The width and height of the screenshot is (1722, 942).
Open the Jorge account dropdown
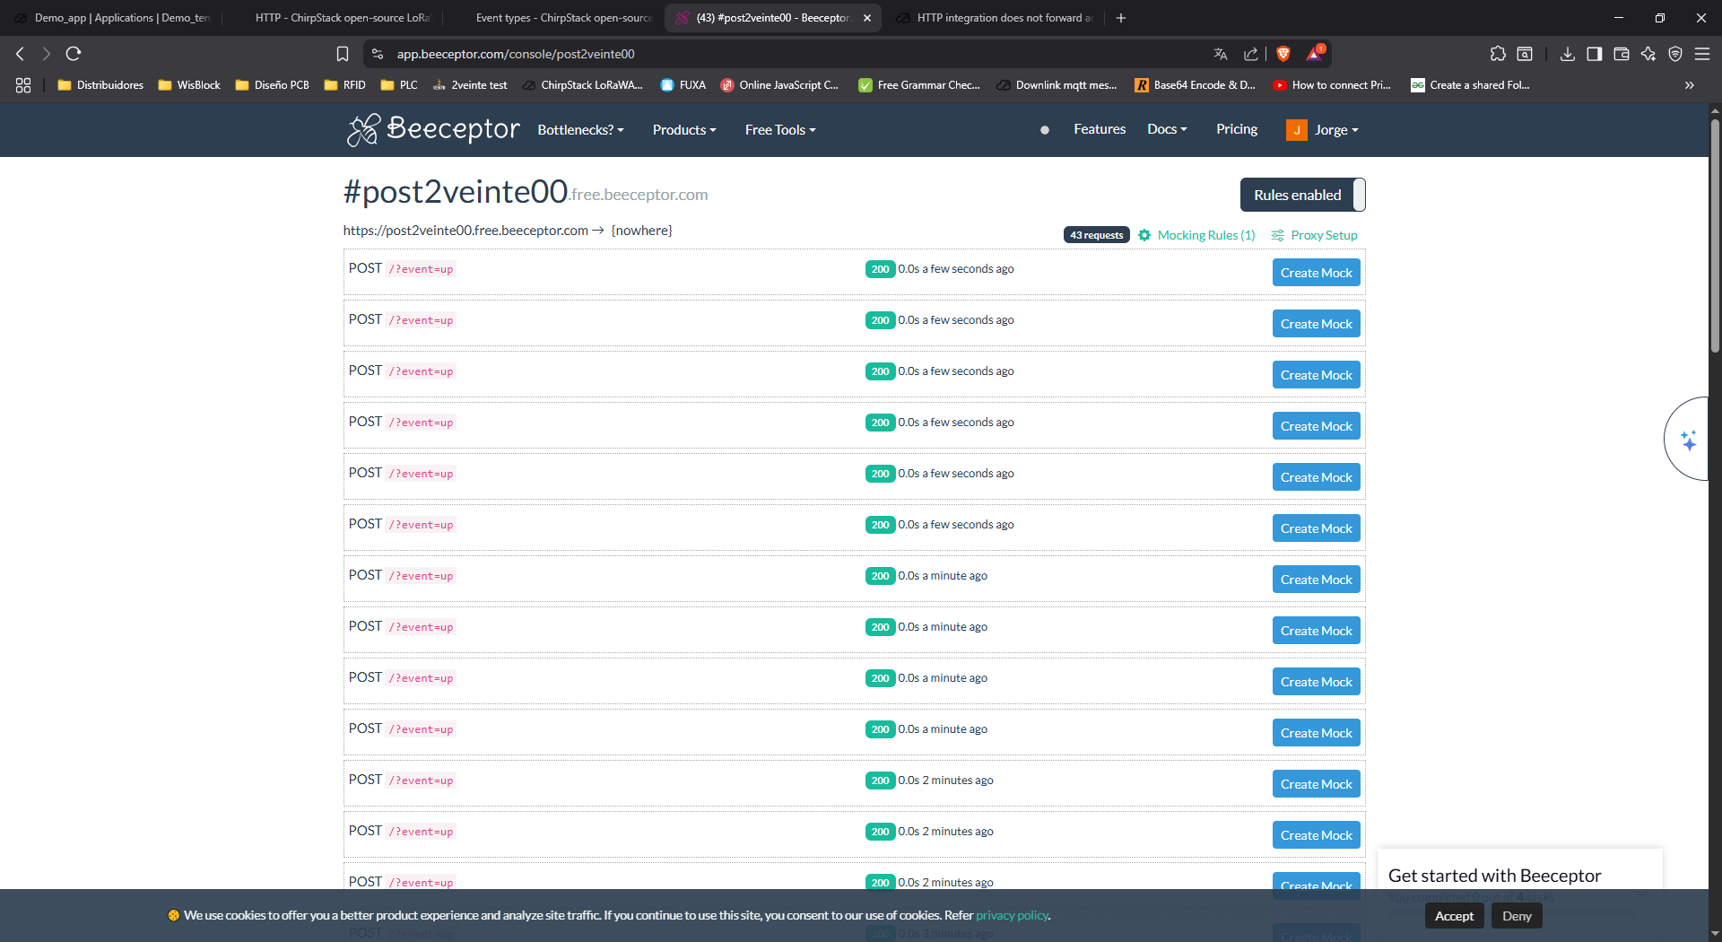pos(1336,130)
